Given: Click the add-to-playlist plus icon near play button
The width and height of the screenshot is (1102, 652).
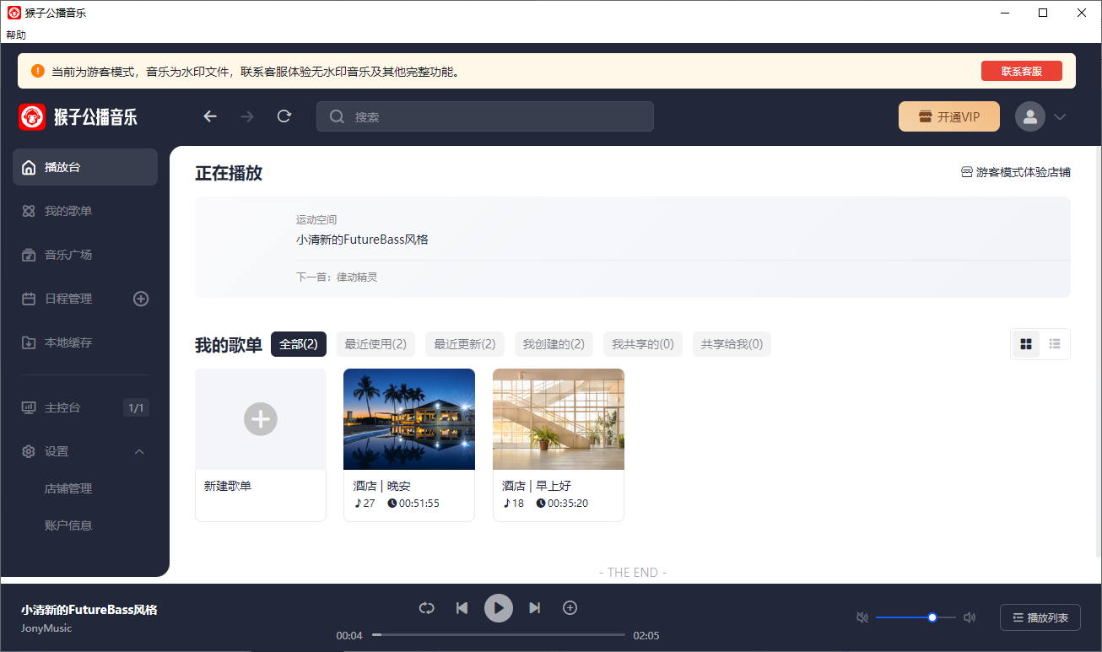Looking at the screenshot, I should 570,607.
